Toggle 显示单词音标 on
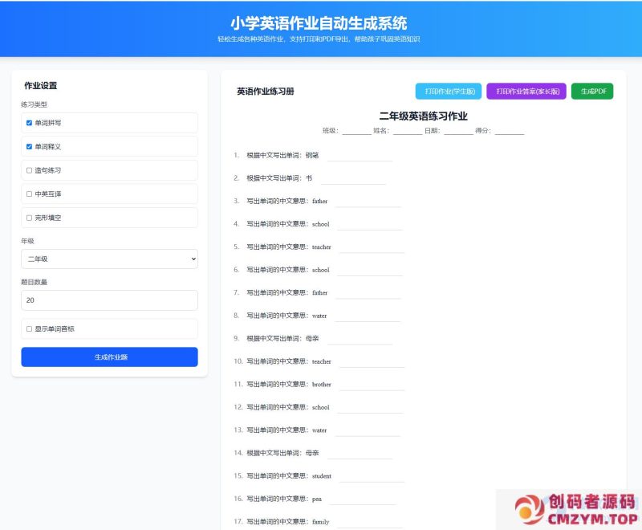 click(28, 328)
